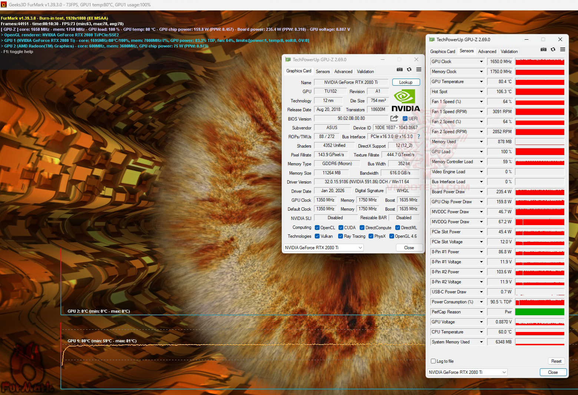Image resolution: width=578 pixels, height=395 pixels.
Task: Click GPU-Z title icon in Graphics Card window
Action: 288,59
